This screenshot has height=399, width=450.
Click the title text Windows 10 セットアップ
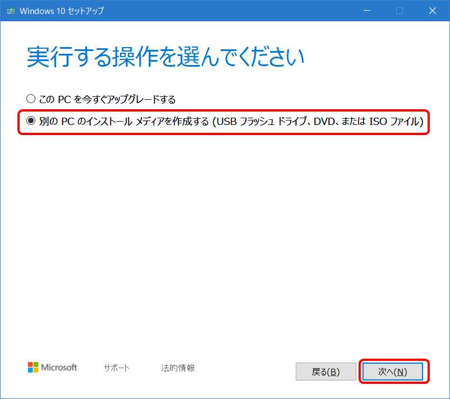[x=62, y=11]
